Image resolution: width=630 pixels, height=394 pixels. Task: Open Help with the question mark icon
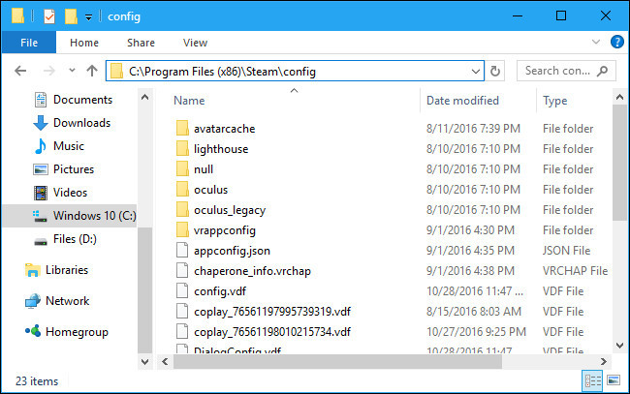point(616,42)
